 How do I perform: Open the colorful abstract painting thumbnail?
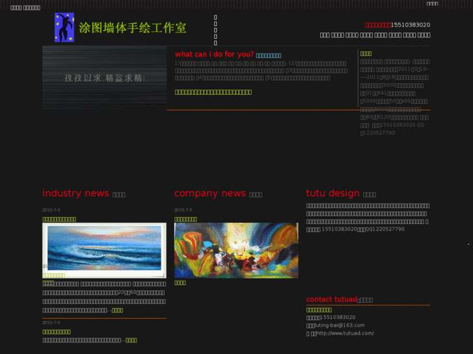(x=236, y=250)
